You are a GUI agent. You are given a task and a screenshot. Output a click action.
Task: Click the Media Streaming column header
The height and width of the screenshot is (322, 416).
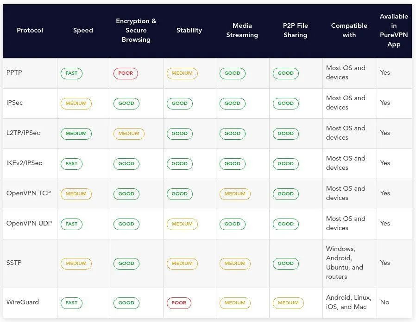[242, 31]
